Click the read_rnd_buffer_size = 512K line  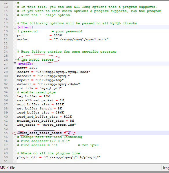[x=45, y=117]
